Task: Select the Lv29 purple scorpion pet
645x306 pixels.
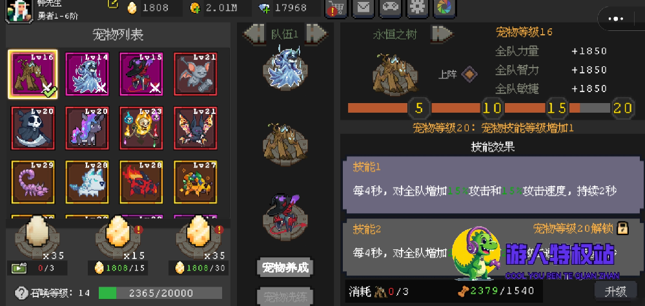Action: click(x=33, y=182)
